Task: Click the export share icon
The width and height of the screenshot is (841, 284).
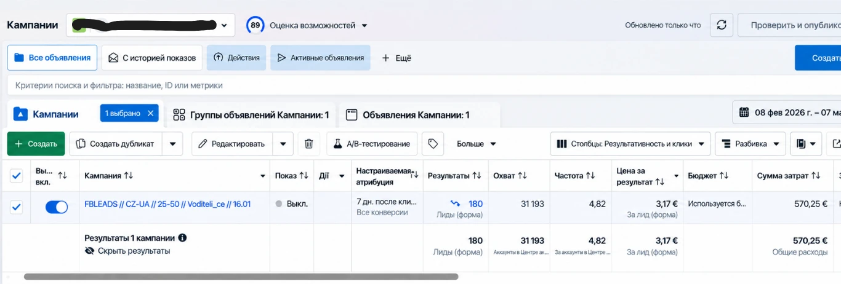Action: pos(835,144)
